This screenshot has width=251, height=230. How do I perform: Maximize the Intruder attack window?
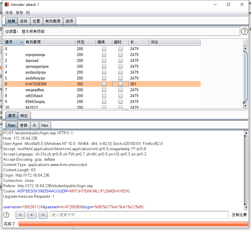228,4
